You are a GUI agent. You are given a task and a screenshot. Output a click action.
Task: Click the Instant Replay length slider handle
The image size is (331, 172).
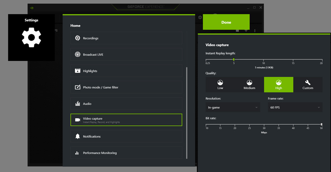[234, 60]
